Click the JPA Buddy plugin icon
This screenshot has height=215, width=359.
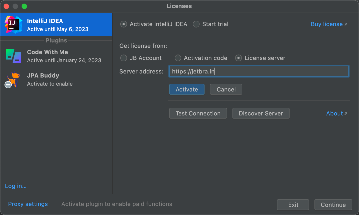(13, 80)
